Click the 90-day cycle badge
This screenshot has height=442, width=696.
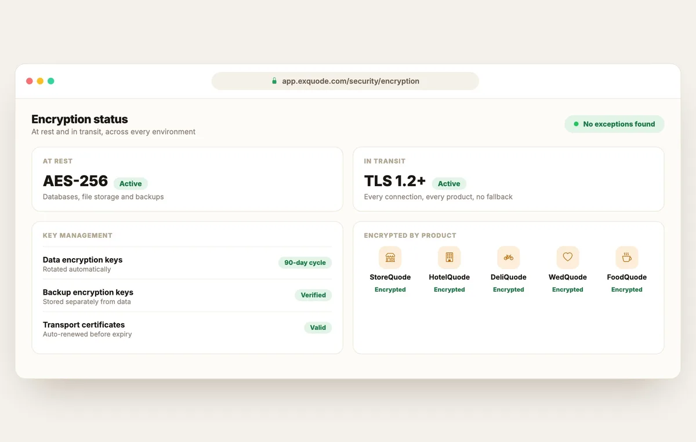pos(305,263)
